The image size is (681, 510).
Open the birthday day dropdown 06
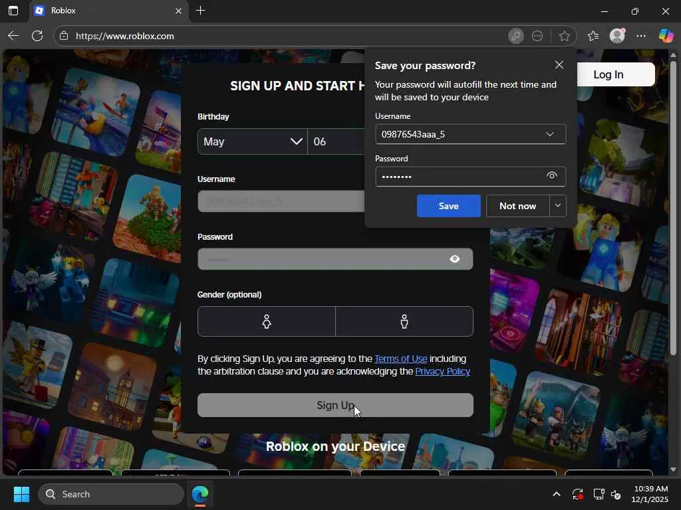point(336,141)
